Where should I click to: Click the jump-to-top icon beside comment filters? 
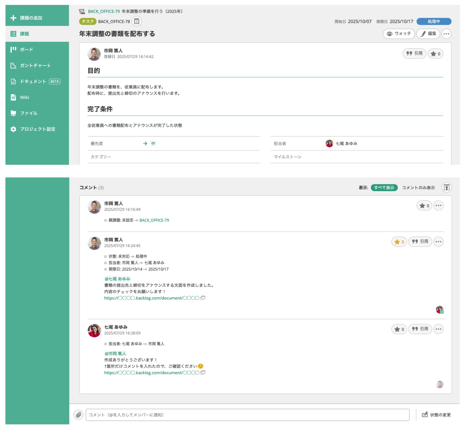[447, 188]
